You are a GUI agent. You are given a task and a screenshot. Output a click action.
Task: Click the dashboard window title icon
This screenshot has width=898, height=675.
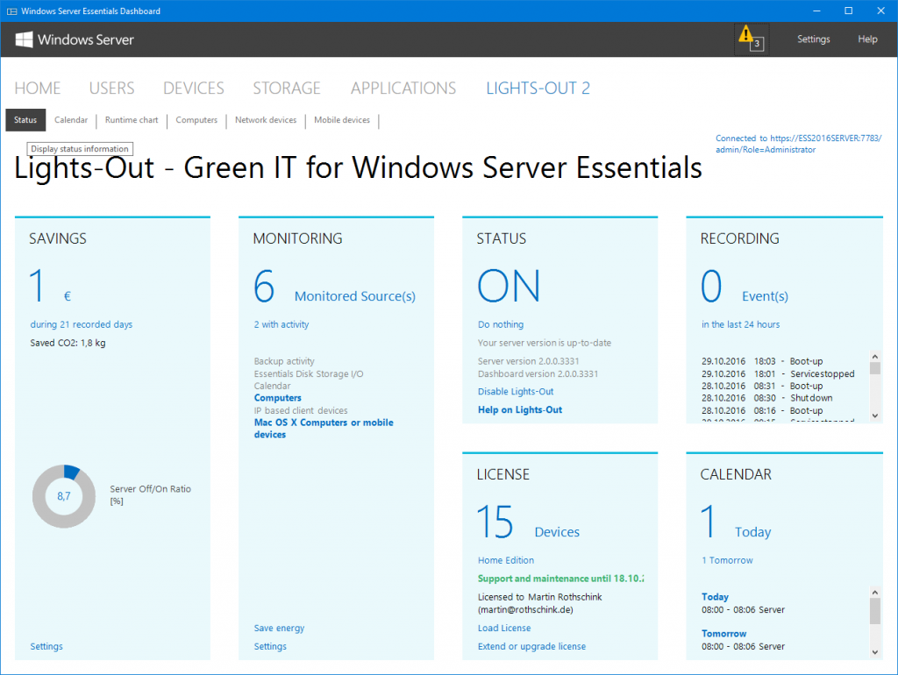point(11,11)
